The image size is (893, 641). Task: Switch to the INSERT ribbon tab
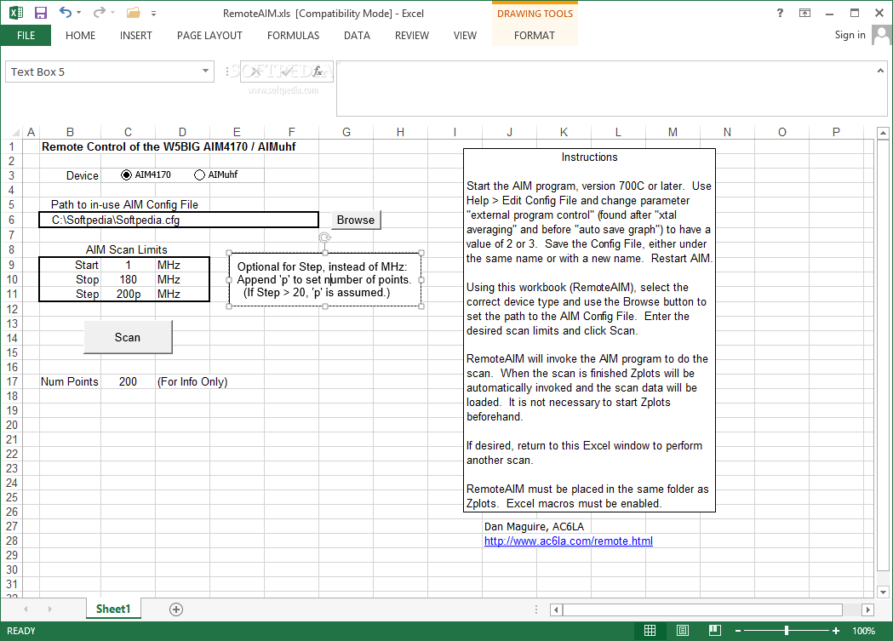click(x=135, y=35)
